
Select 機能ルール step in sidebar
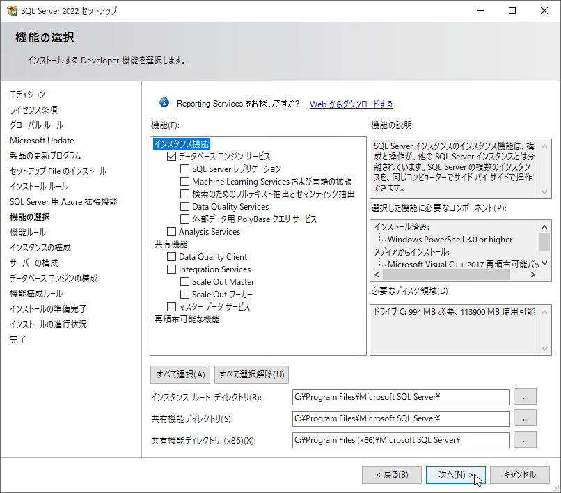[x=28, y=233]
